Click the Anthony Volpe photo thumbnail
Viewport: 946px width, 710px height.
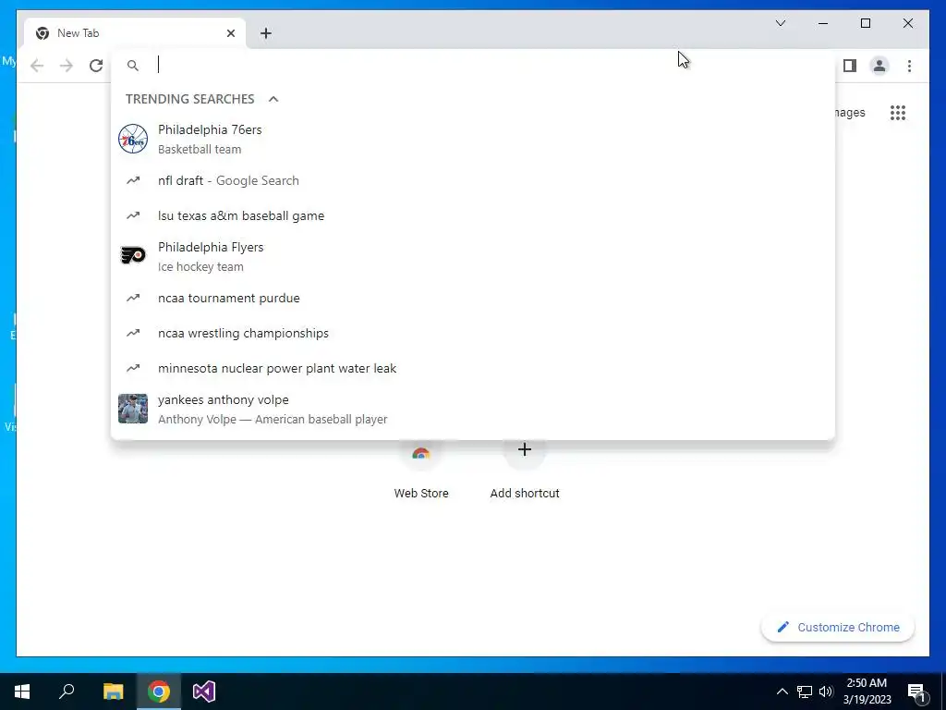coord(133,409)
